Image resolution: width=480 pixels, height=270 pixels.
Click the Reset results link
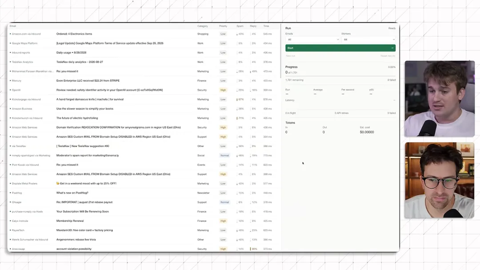point(388,56)
